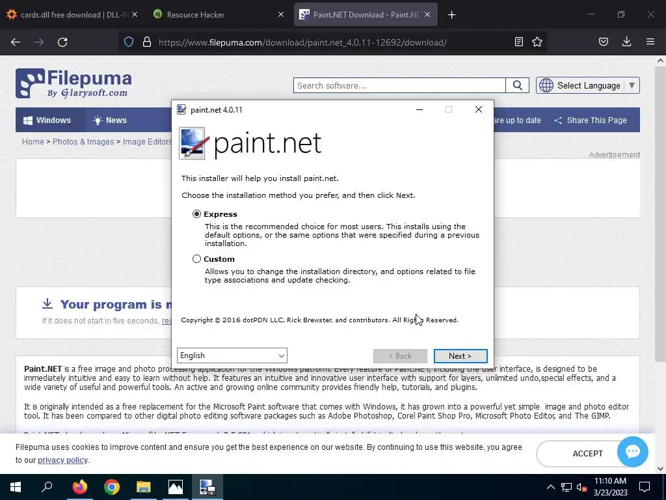666x500 pixels.
Task: Click the tracking protection shield icon
Action: coord(129,42)
